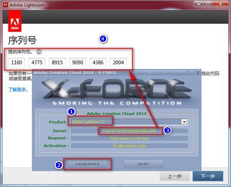Image resolution: width=231 pixels, height=187 pixels.
Task: Click the 下一步 next button
Action: pyautogui.click(x=208, y=176)
